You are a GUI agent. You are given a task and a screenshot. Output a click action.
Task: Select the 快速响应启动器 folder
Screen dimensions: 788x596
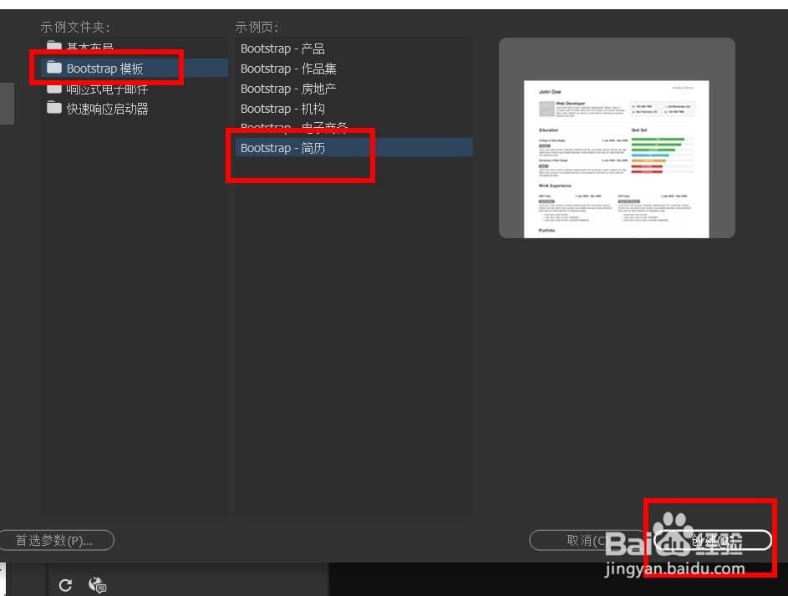(135, 109)
